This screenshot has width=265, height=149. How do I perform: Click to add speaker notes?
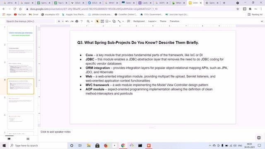click(55, 132)
